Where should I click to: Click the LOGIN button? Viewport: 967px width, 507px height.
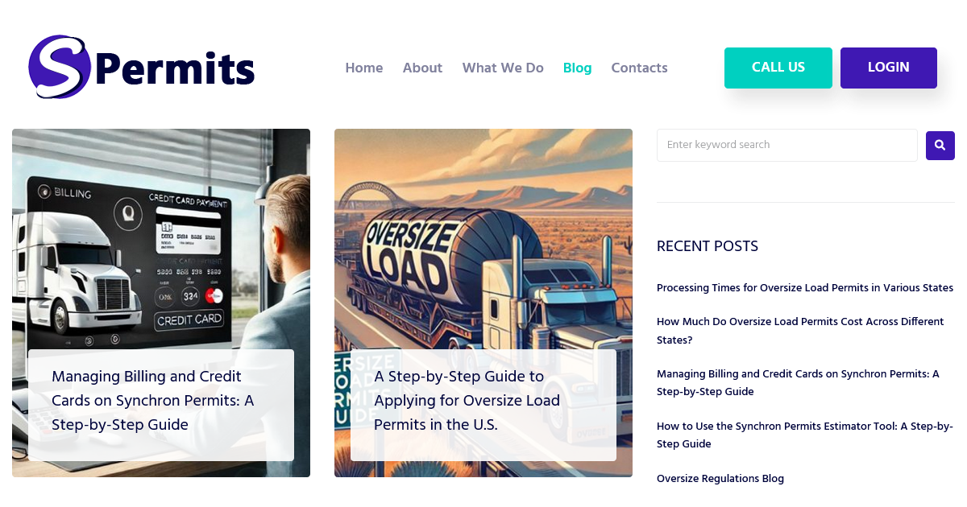click(889, 68)
